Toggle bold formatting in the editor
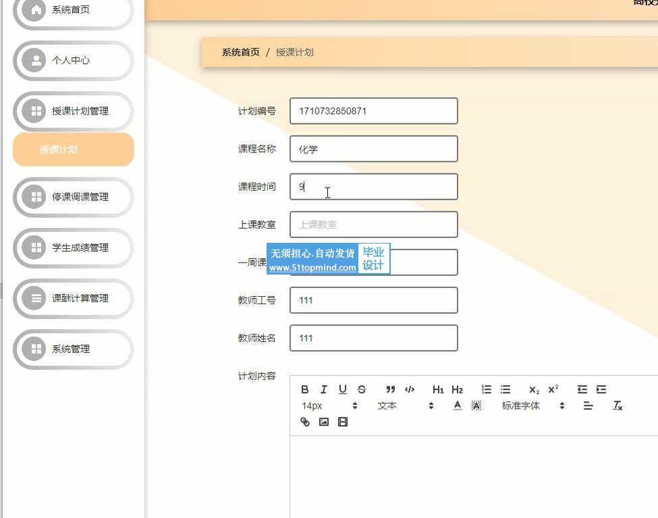The image size is (658, 518). coord(305,389)
